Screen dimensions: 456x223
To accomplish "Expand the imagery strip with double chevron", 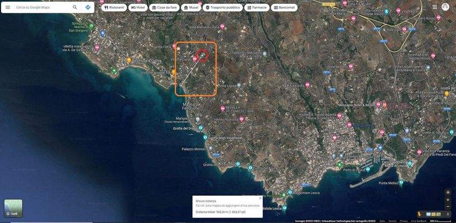I will [447, 214].
